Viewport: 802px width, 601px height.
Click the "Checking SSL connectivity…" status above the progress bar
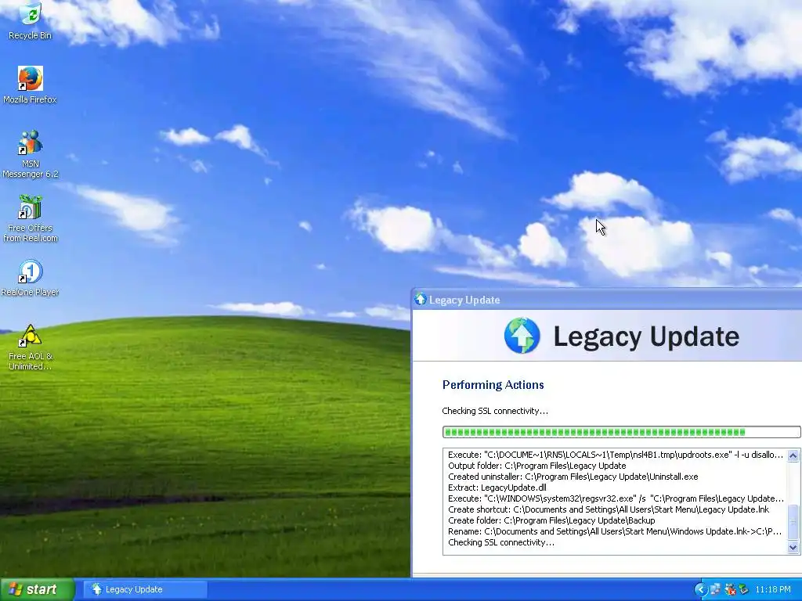(495, 411)
